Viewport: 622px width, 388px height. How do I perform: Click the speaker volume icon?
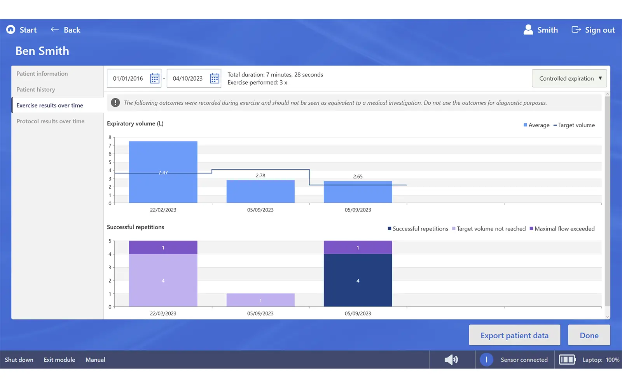[x=451, y=360]
